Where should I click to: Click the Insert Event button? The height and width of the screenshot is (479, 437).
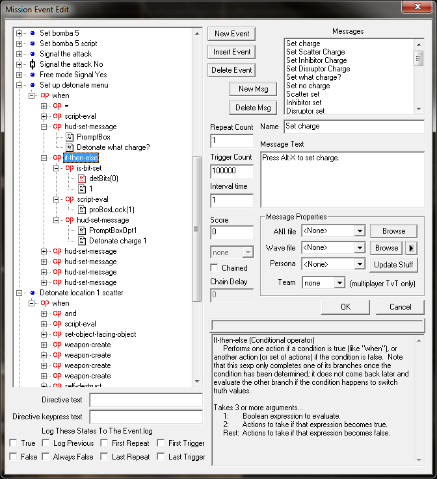coord(232,52)
